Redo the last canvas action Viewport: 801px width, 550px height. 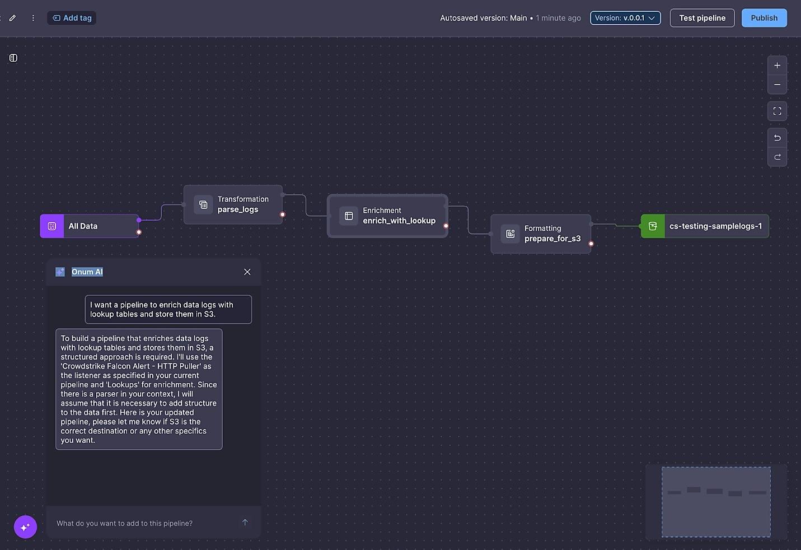(x=777, y=157)
